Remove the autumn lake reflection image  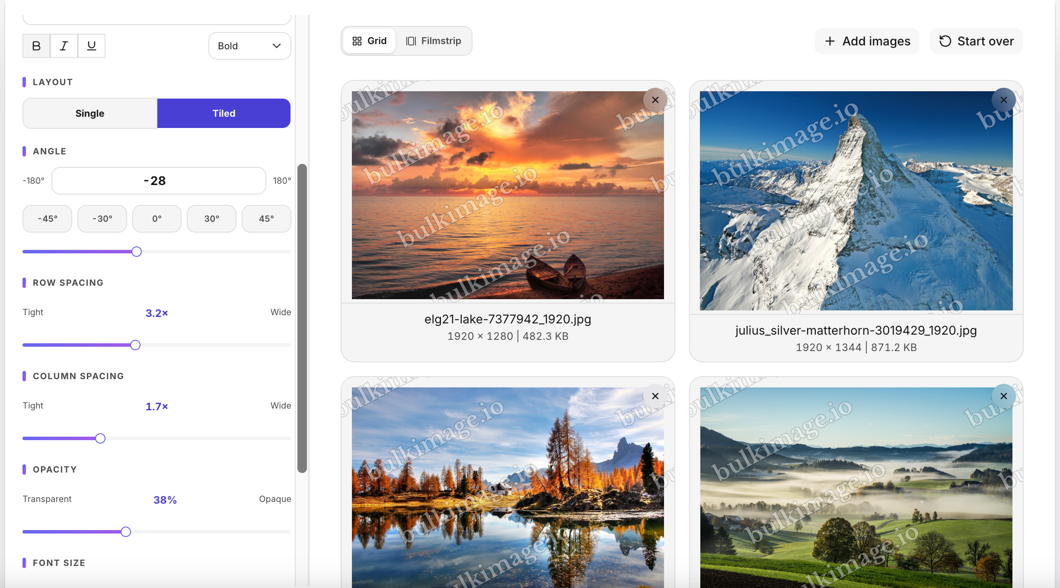click(x=655, y=396)
